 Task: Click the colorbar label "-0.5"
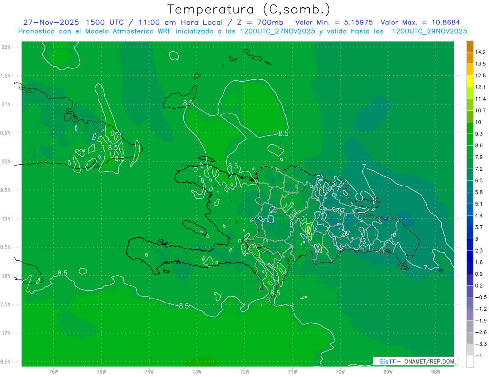pyautogui.click(x=481, y=297)
